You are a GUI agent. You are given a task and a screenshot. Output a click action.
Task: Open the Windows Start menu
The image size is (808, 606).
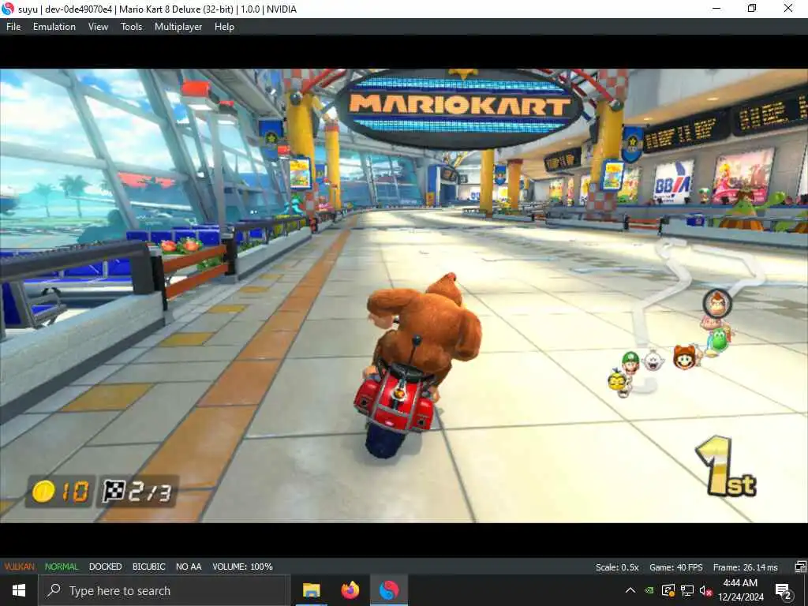19,590
